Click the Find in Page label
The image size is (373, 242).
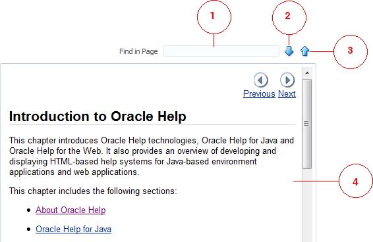click(x=138, y=51)
